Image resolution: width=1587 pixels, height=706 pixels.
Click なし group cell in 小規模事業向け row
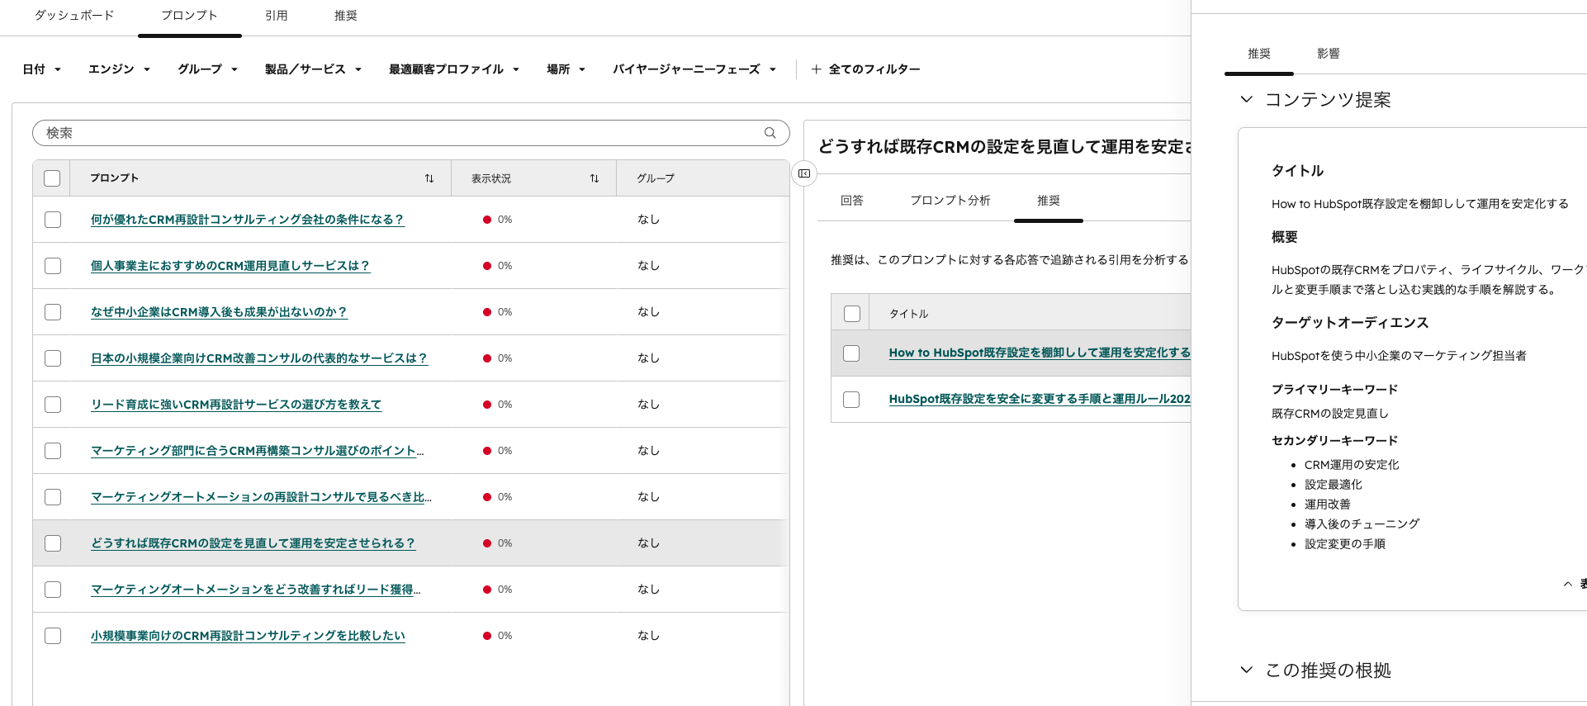[648, 636]
